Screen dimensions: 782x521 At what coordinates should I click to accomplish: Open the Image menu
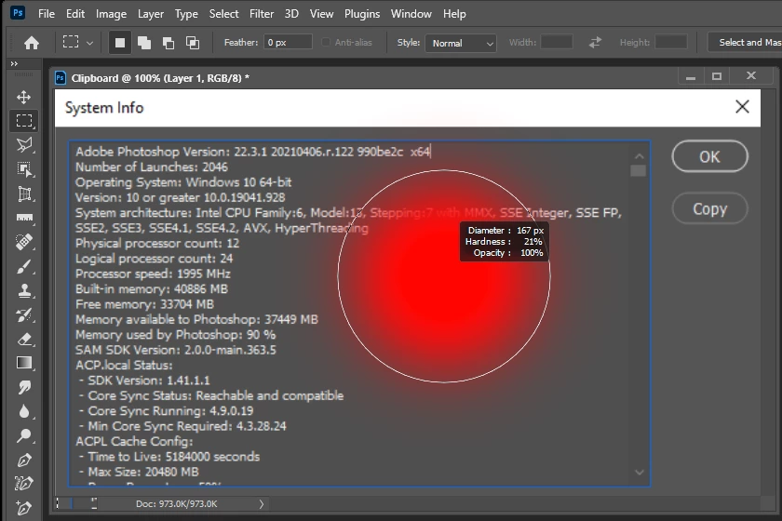(x=111, y=14)
